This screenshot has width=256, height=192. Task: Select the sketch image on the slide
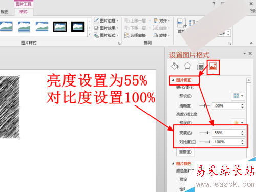[x=9, y=107]
